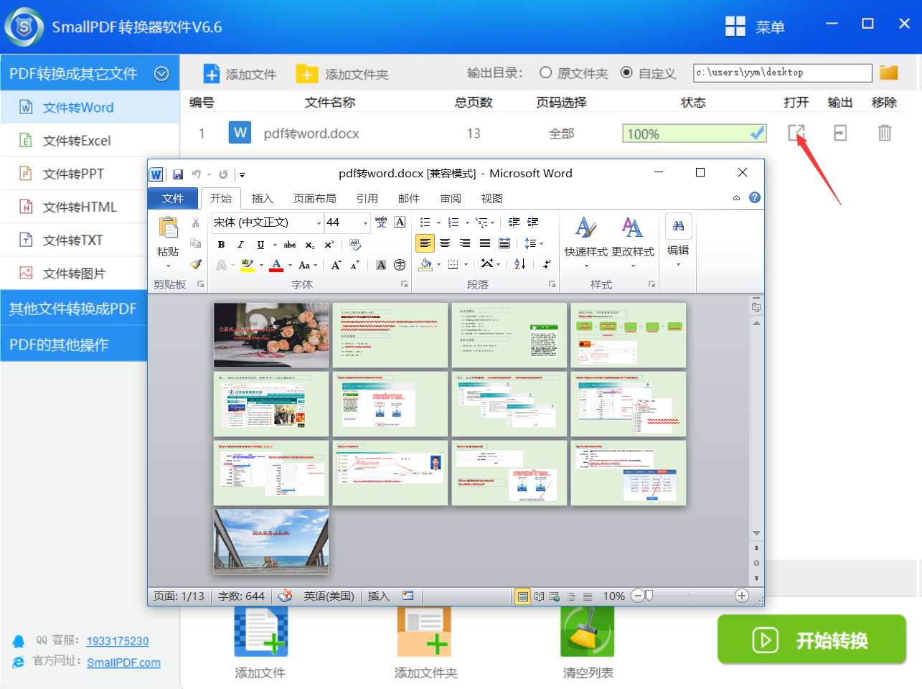The image size is (922, 689).
Task: Click the zoom slider handle in Word
Action: tap(649, 596)
